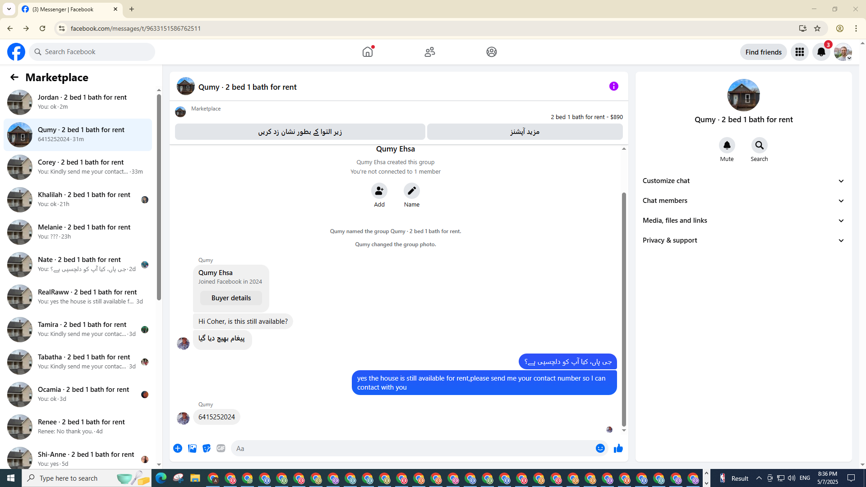Send a thumbs-up like
The width and height of the screenshot is (866, 487).
(x=618, y=448)
